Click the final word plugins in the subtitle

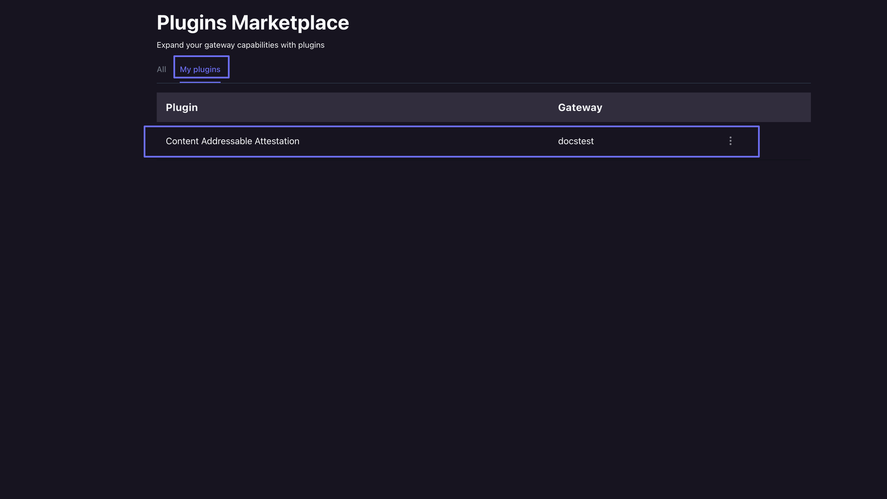[311, 45]
